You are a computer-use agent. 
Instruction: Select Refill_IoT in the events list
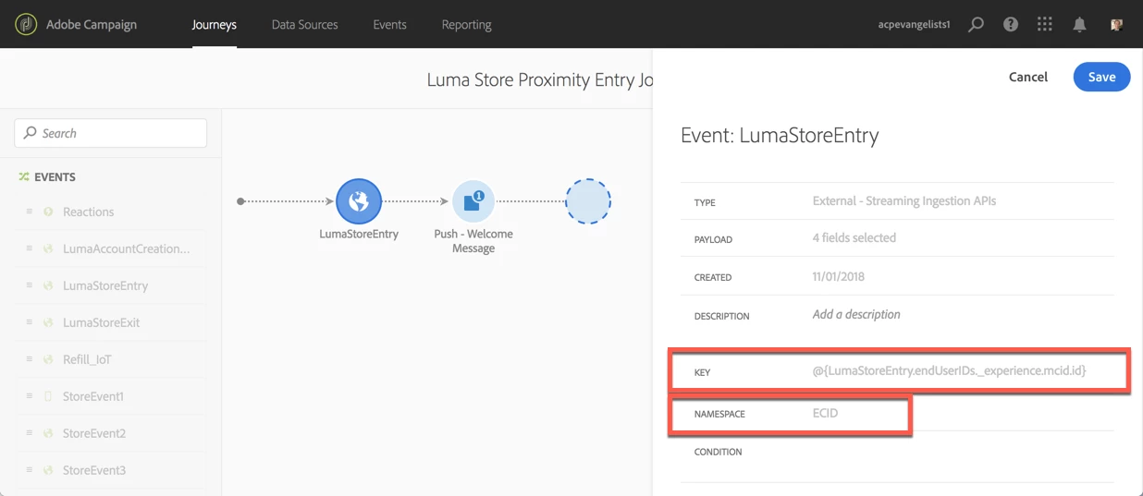pyautogui.click(x=87, y=359)
